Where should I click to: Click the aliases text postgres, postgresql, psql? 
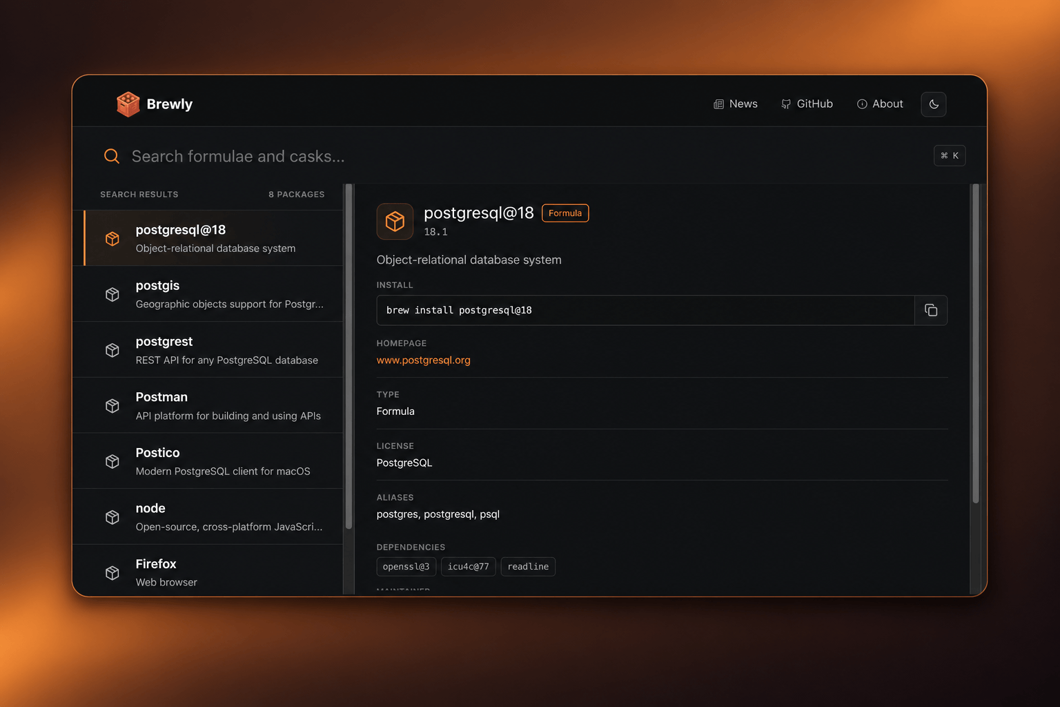[438, 514]
